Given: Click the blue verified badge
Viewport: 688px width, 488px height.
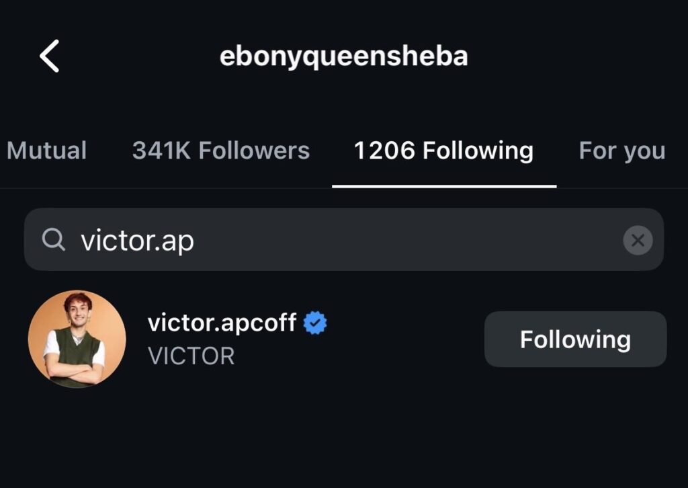Looking at the screenshot, I should 315,323.
